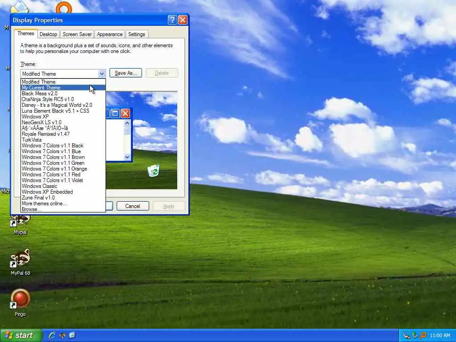Image resolution: width=456 pixels, height=342 pixels.
Task: Select Windows XP Embedded theme
Action: (x=63, y=192)
